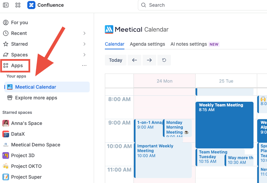This screenshot has width=267, height=183.
Task: Open the app switcher grid icon
Action: pyautogui.click(x=18, y=5)
